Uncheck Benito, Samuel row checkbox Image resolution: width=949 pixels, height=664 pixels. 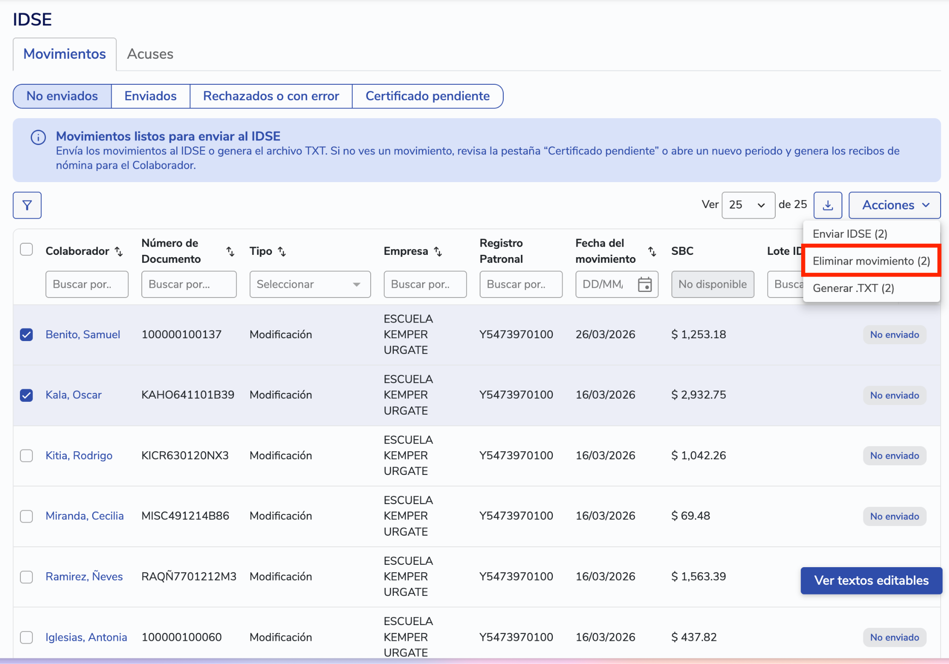click(26, 335)
